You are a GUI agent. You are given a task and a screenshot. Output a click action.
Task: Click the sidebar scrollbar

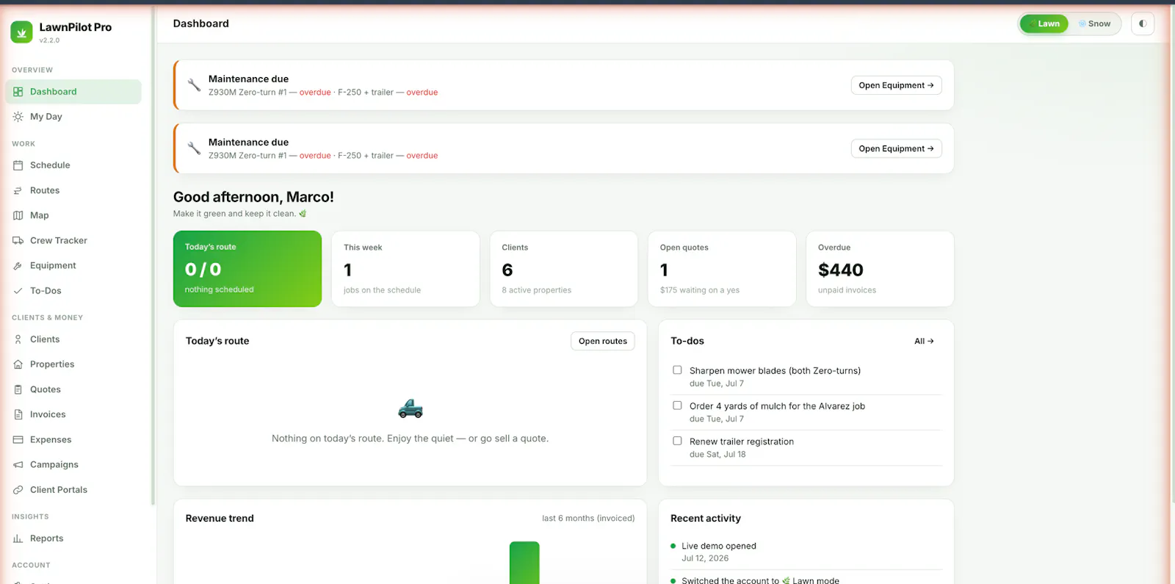(153, 257)
